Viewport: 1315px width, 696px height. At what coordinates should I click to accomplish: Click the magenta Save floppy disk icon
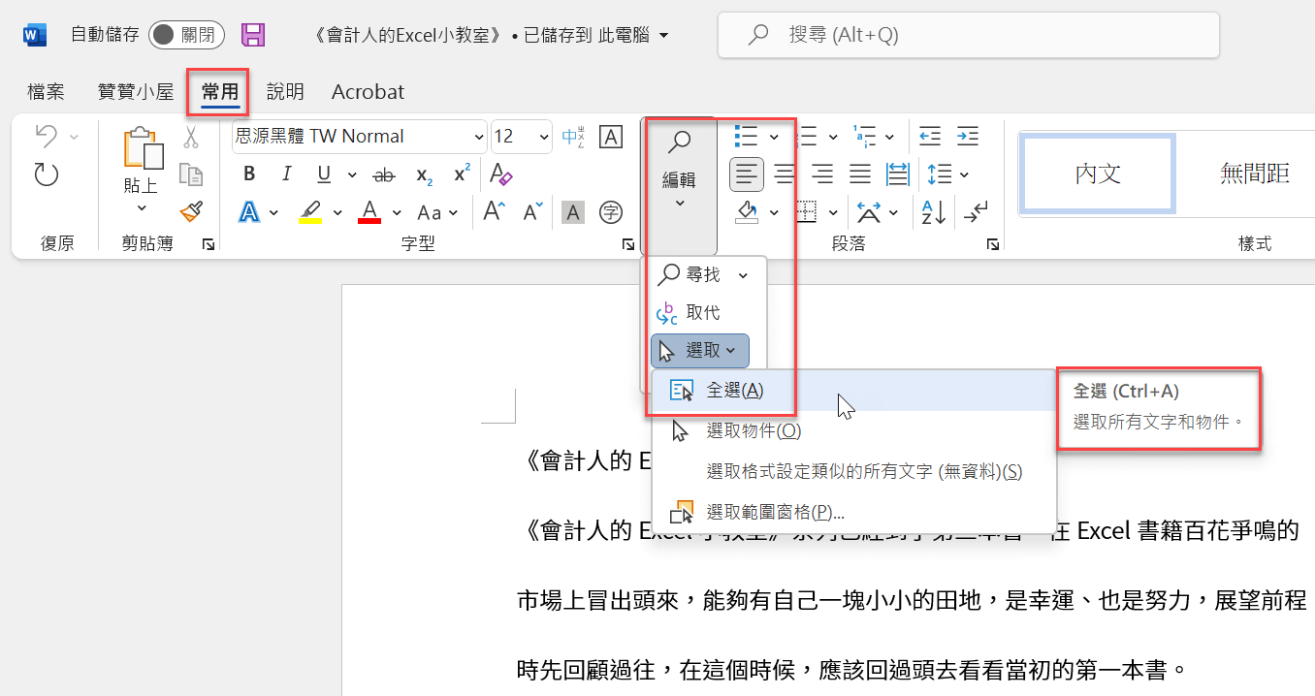coord(253,35)
